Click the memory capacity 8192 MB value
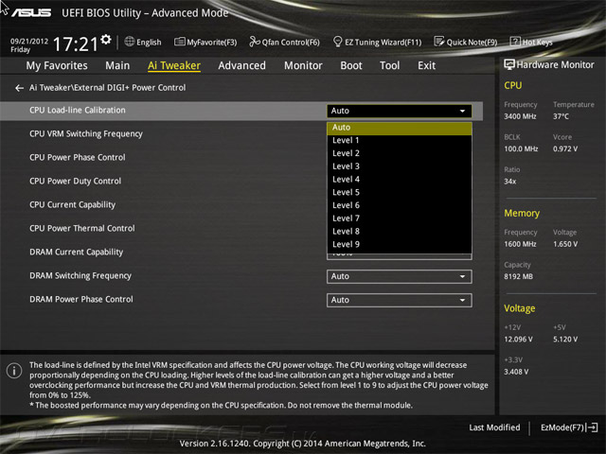 coord(518,276)
